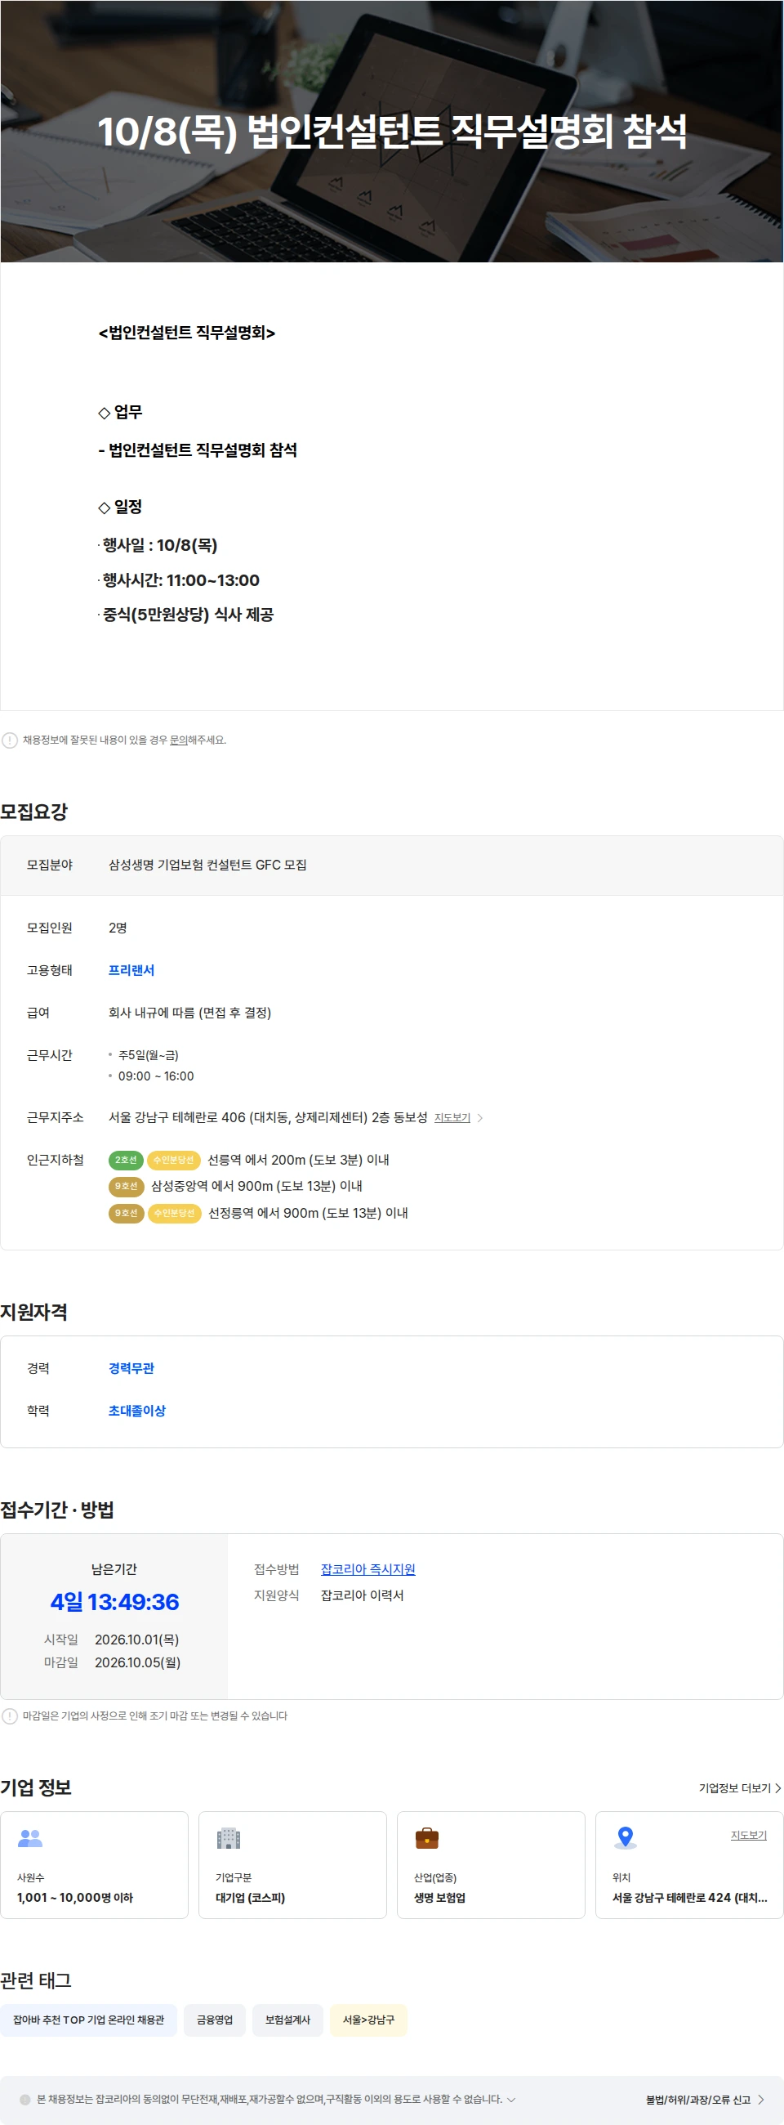Screen dimensions: 784x2125
Task: Click the 생명 보험업 industry value
Action: pos(439,1897)
